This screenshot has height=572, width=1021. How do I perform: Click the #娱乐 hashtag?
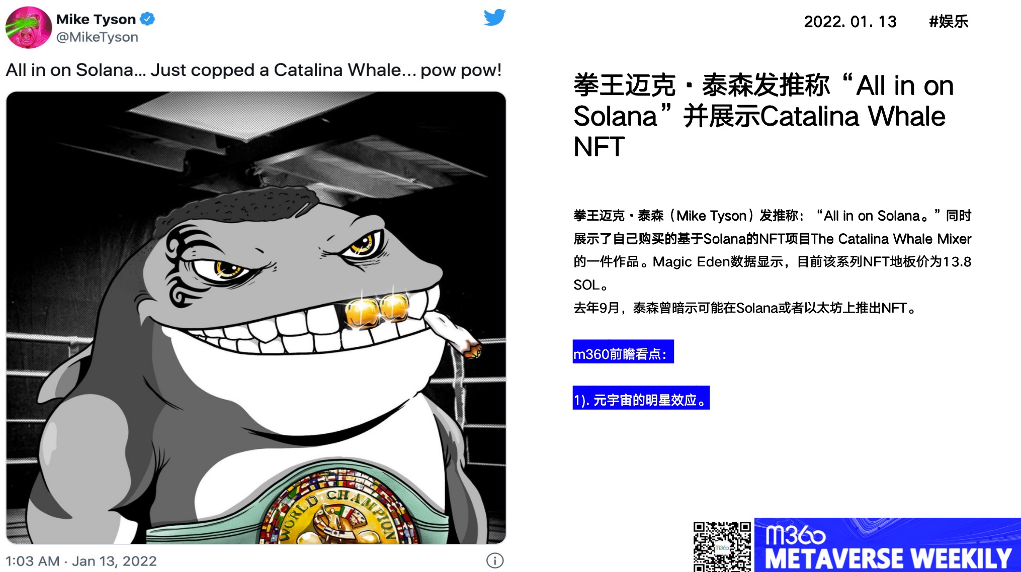[949, 22]
